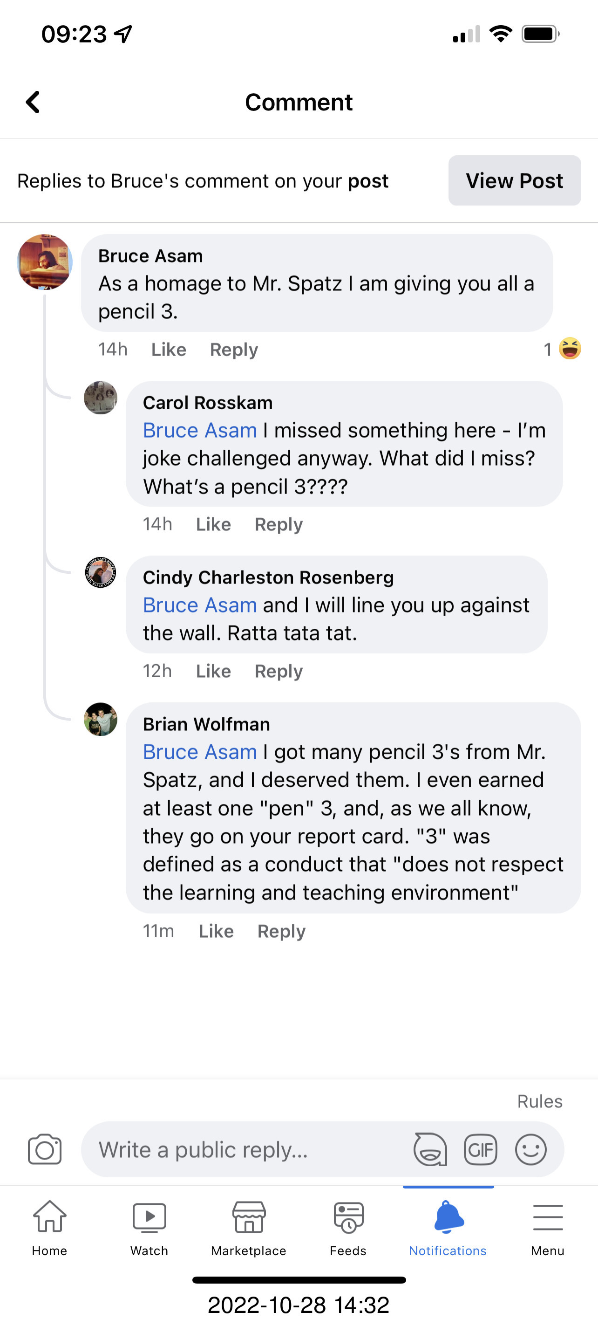
Task: Select the Notifications tab
Action: [448, 1228]
